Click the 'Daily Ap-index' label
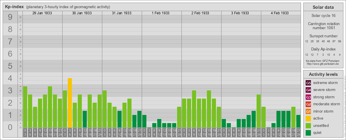Screen dimensions: 346x140 [323, 49]
